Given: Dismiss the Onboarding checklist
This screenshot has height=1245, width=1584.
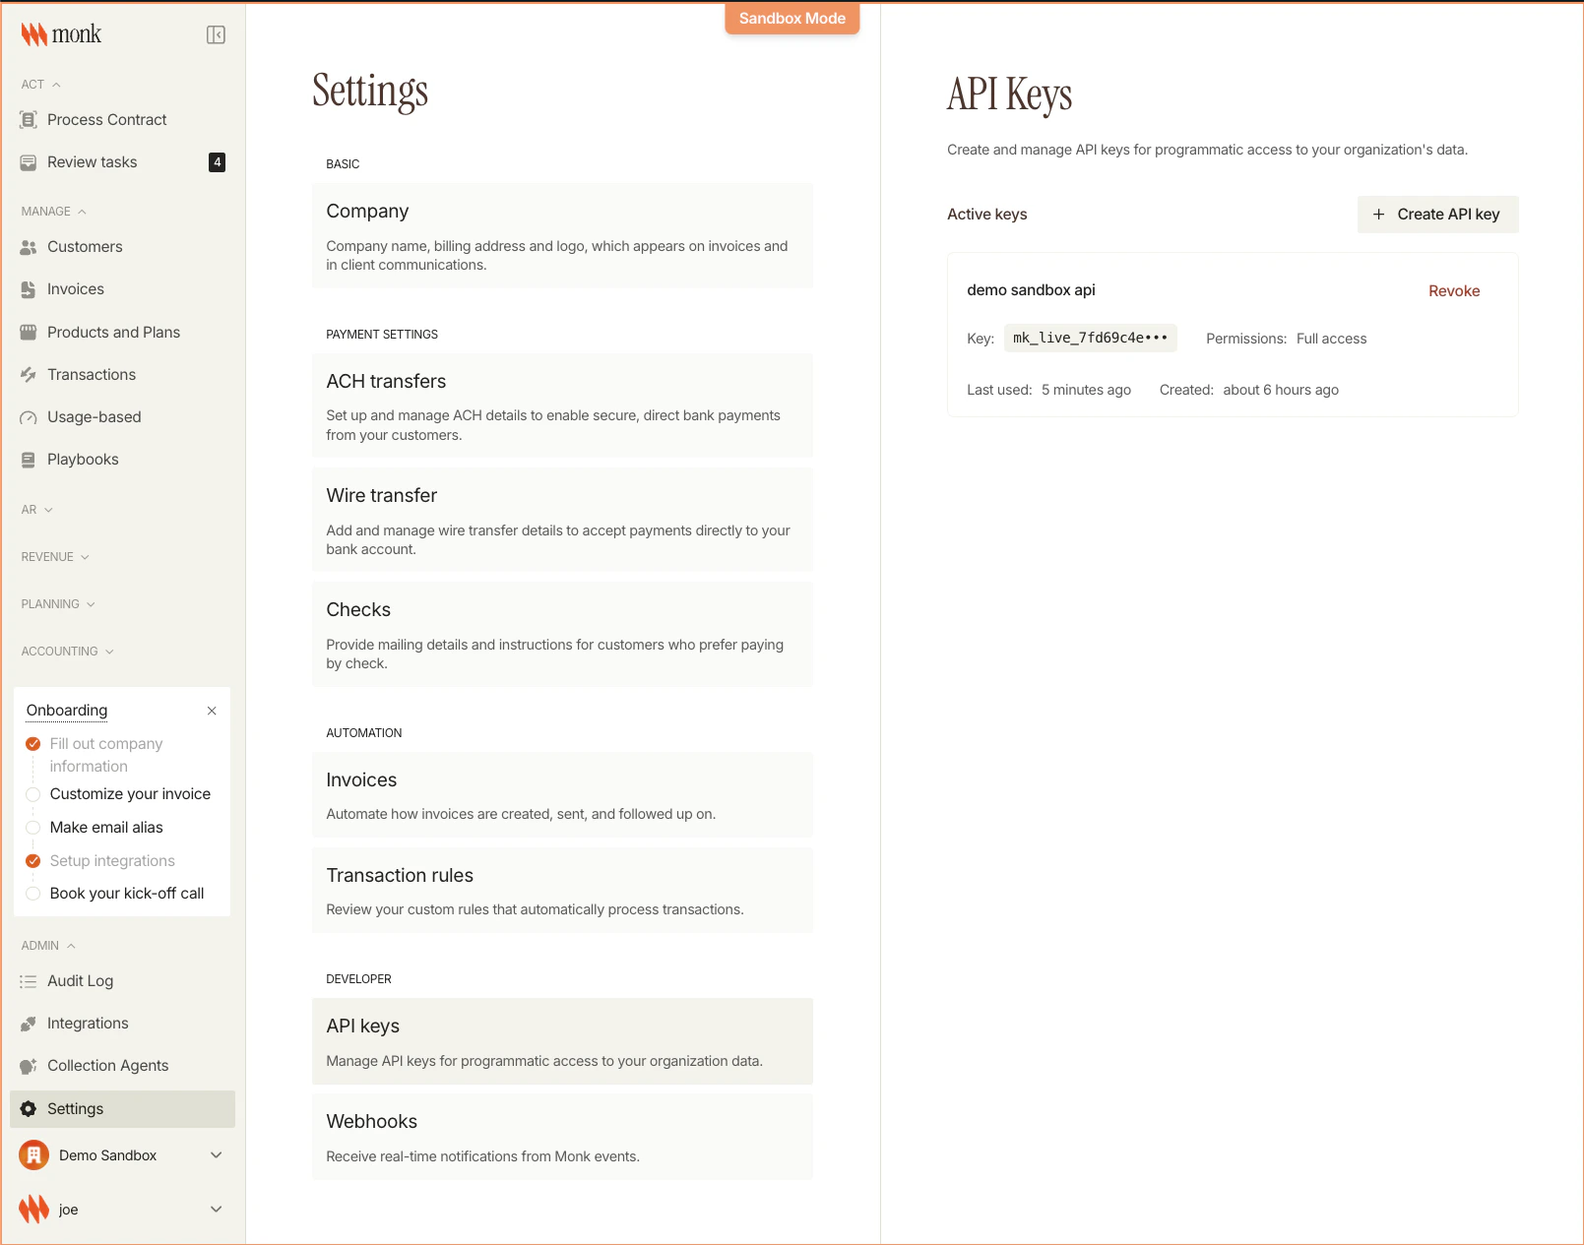Looking at the screenshot, I should pyautogui.click(x=211, y=710).
